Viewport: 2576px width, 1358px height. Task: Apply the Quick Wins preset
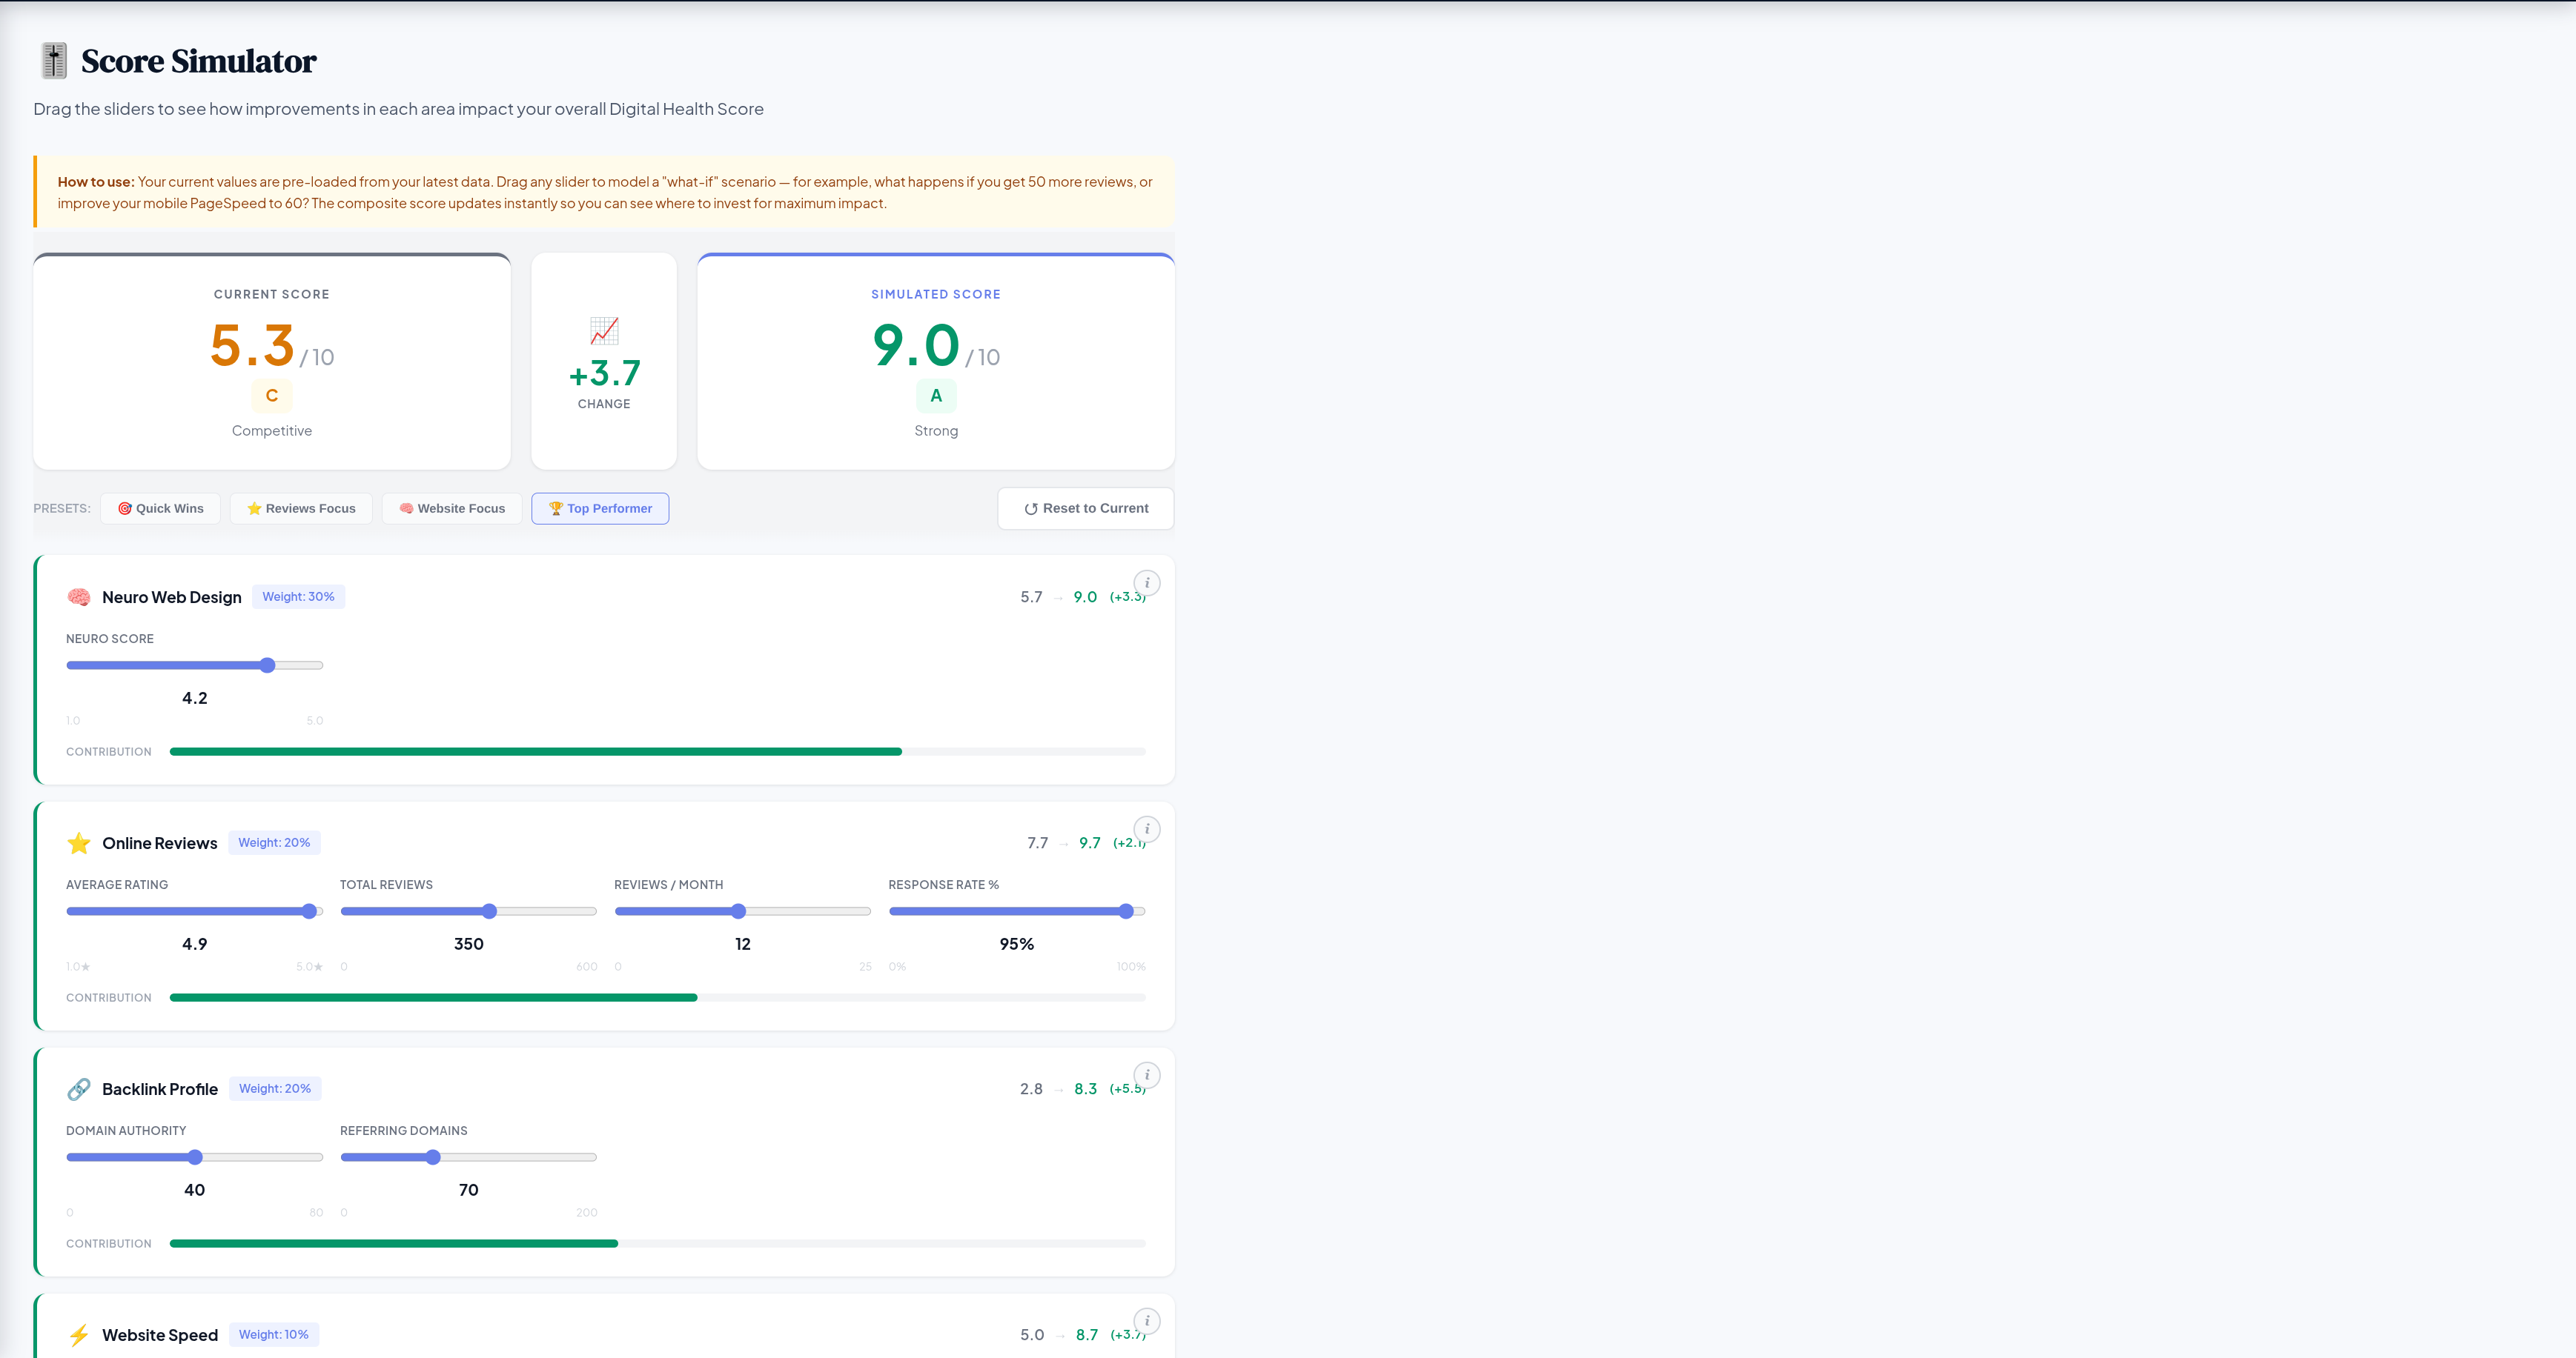160,509
